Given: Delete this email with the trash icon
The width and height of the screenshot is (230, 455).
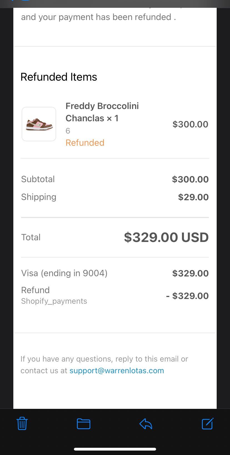Looking at the screenshot, I should tap(22, 424).
